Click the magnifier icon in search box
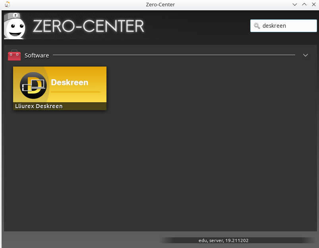Image resolution: width=319 pixels, height=248 pixels. click(257, 26)
